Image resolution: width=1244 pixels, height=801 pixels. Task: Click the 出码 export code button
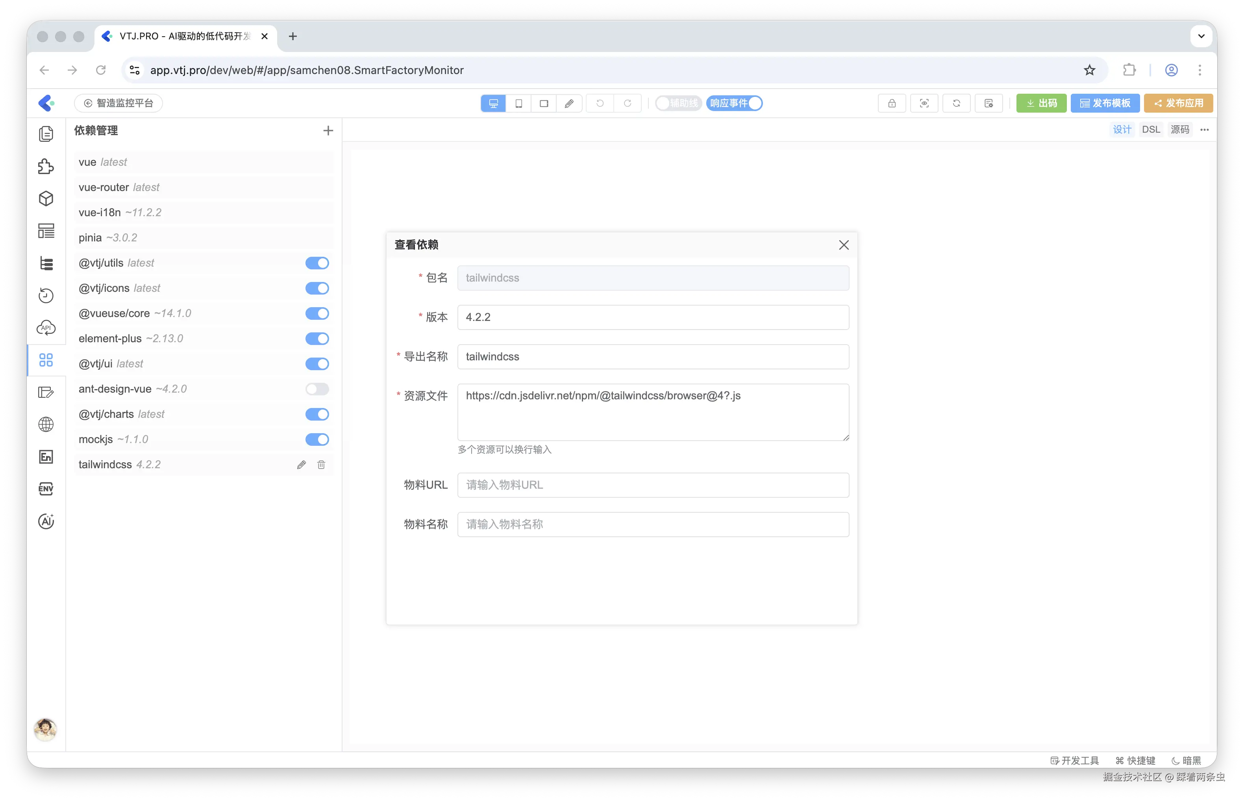pyautogui.click(x=1041, y=104)
